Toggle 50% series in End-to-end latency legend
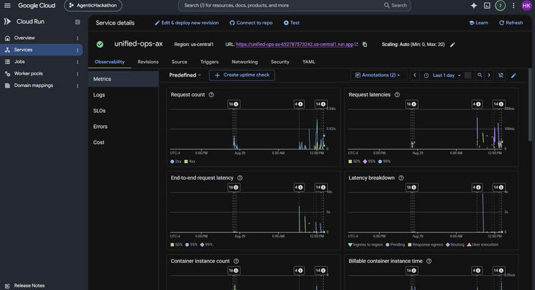This screenshot has width=535, height=290. tap(177, 245)
